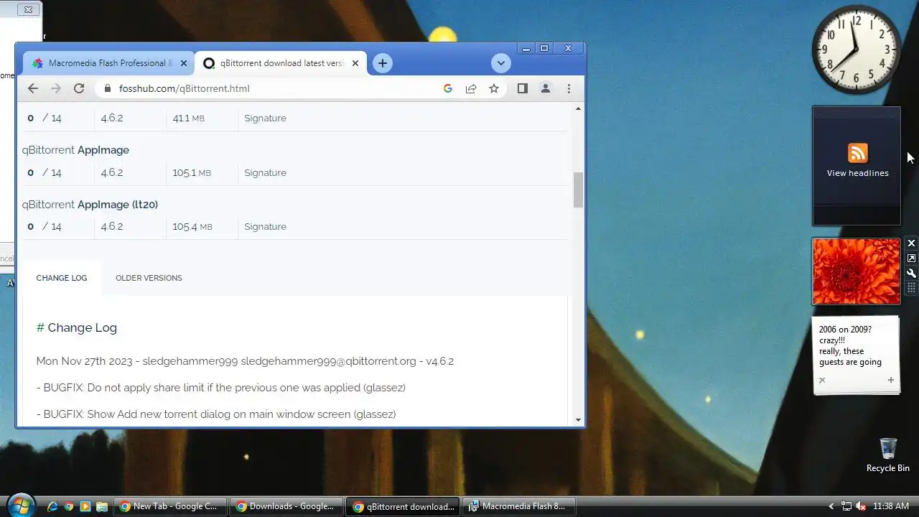This screenshot has height=517, width=919.
Task: Delete the sticky note with X
Action: (x=822, y=380)
